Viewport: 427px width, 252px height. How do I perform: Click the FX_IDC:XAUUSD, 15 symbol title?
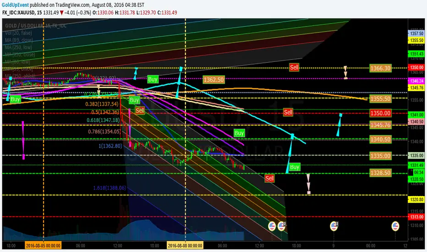22,12
